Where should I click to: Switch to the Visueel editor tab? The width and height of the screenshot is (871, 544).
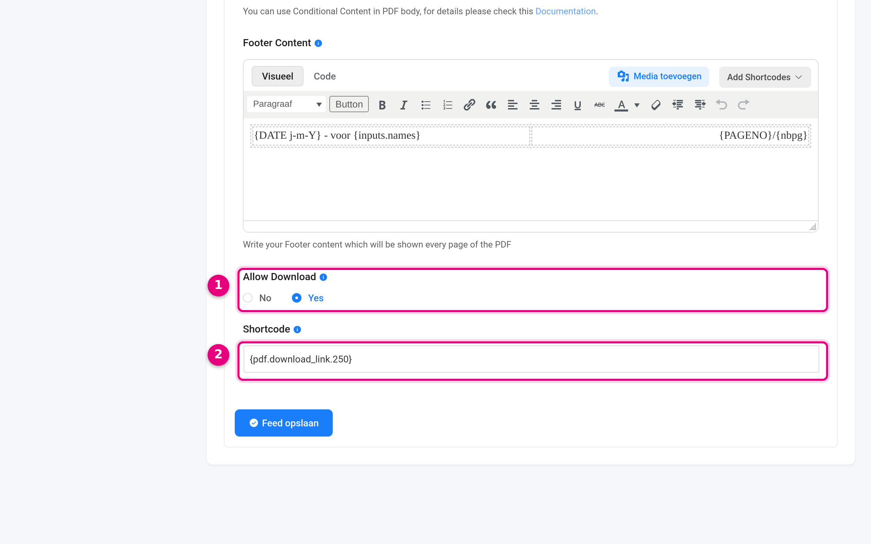click(x=278, y=76)
